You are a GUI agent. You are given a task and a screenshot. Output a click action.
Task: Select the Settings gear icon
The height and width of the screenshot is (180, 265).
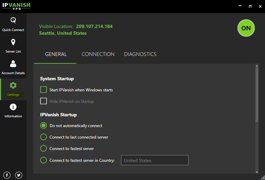(x=13, y=85)
